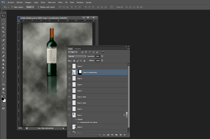Check the Selec. autom. checkbox
The width and height of the screenshot is (210, 139).
tap(12, 7)
